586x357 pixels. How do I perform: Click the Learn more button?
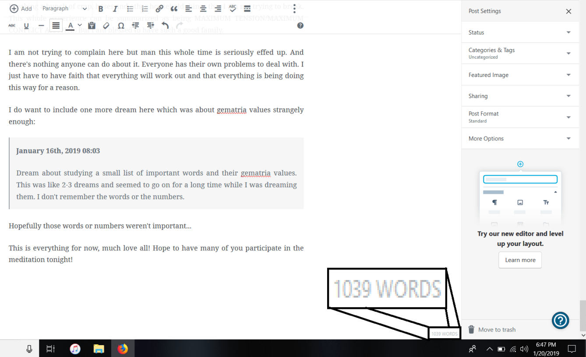tap(520, 260)
